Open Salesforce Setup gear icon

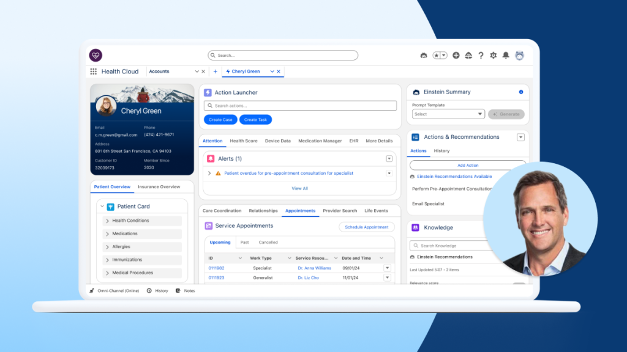tap(494, 55)
